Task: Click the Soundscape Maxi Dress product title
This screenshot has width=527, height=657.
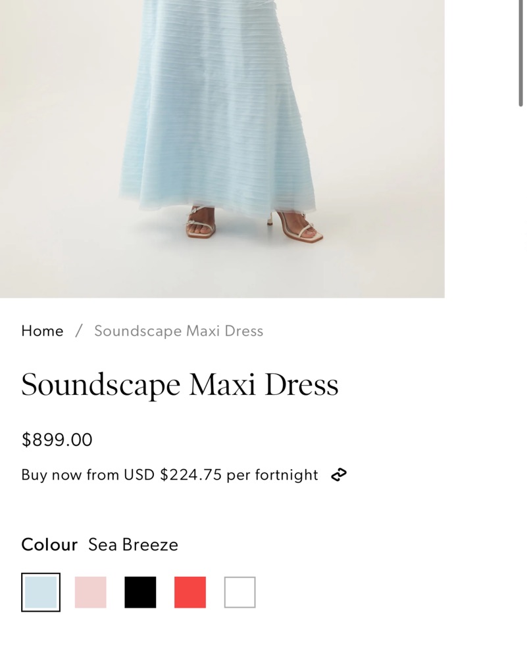Action: click(180, 385)
